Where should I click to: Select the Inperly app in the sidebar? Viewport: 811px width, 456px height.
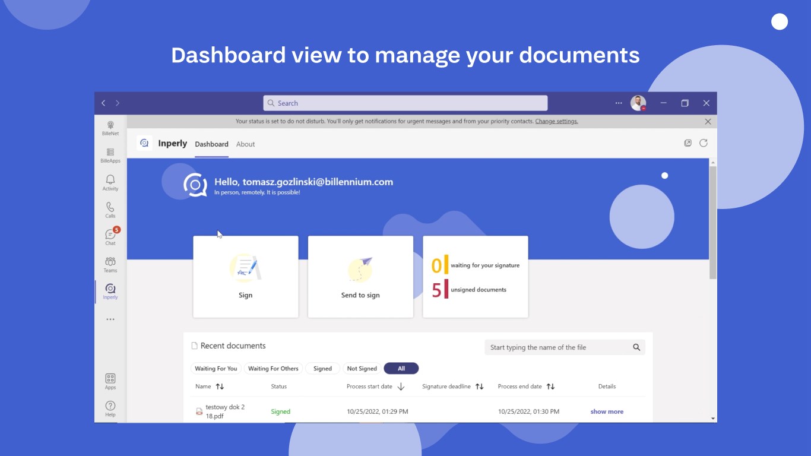pyautogui.click(x=110, y=292)
